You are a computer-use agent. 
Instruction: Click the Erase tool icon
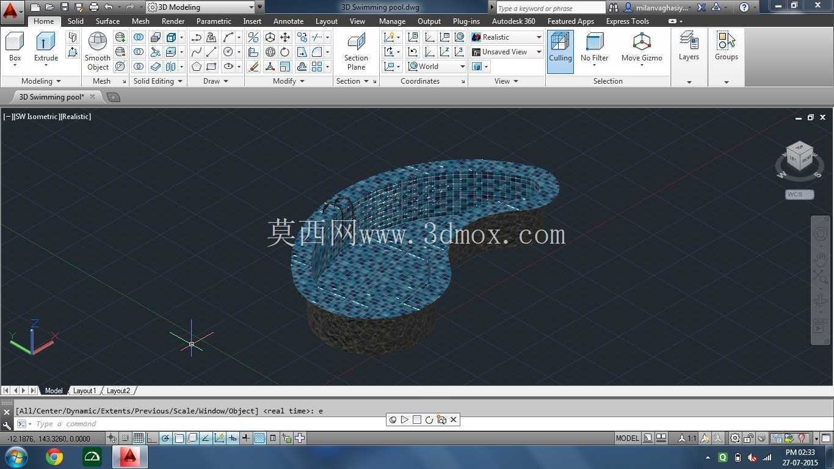pyautogui.click(x=253, y=67)
